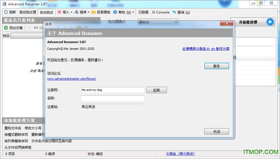Close the 关于 dialog with red X
Viewport: 280px width, 159px height.
227,23
